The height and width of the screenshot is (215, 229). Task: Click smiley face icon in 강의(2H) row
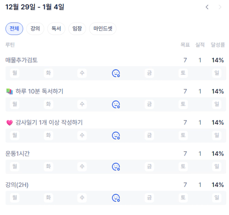click(116, 198)
